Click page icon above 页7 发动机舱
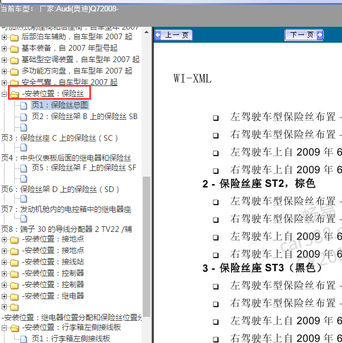 pos(23,199)
